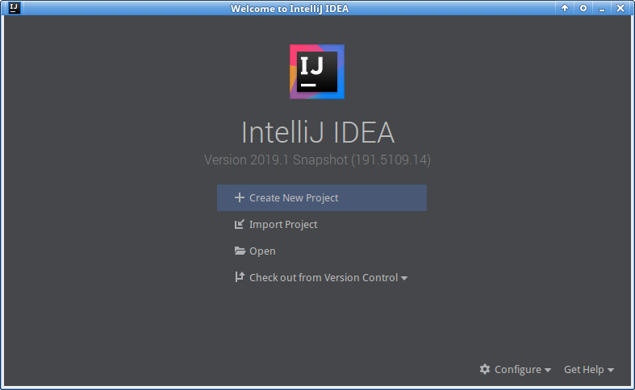This screenshot has height=390, width=635.
Task: Click the Configure gear icon
Action: (485, 369)
